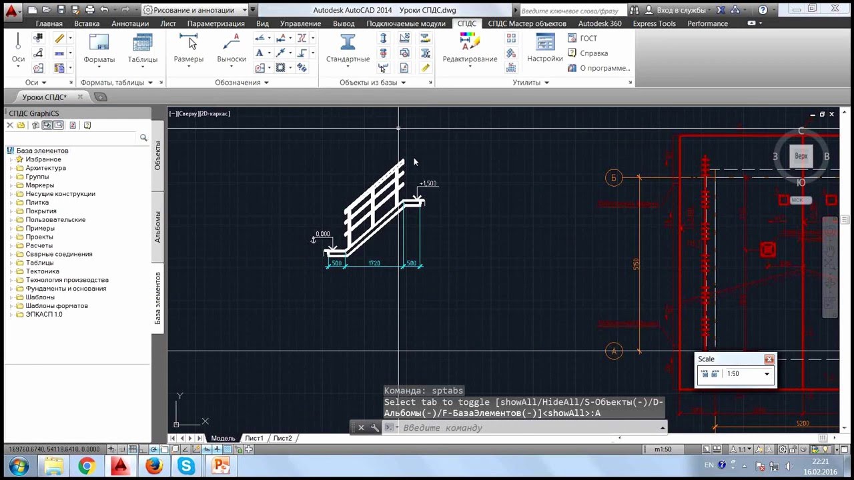Select the Тектоника tree item

click(x=42, y=271)
